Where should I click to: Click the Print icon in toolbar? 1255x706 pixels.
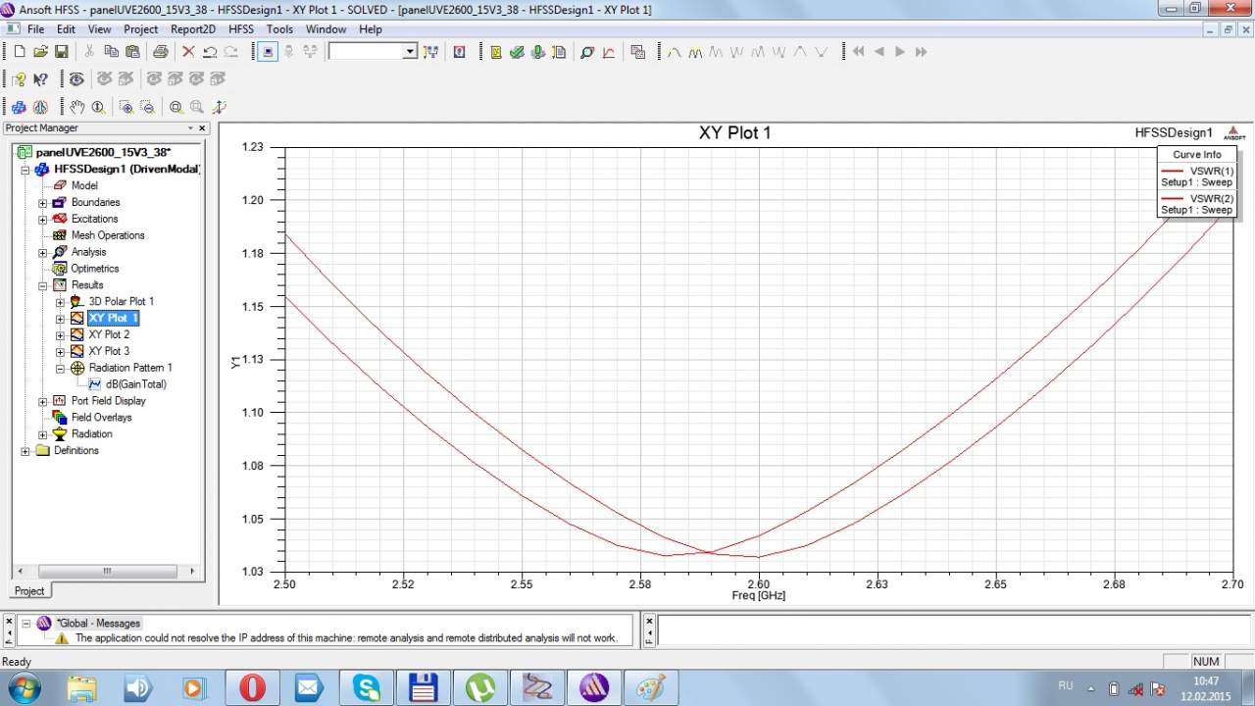[160, 52]
